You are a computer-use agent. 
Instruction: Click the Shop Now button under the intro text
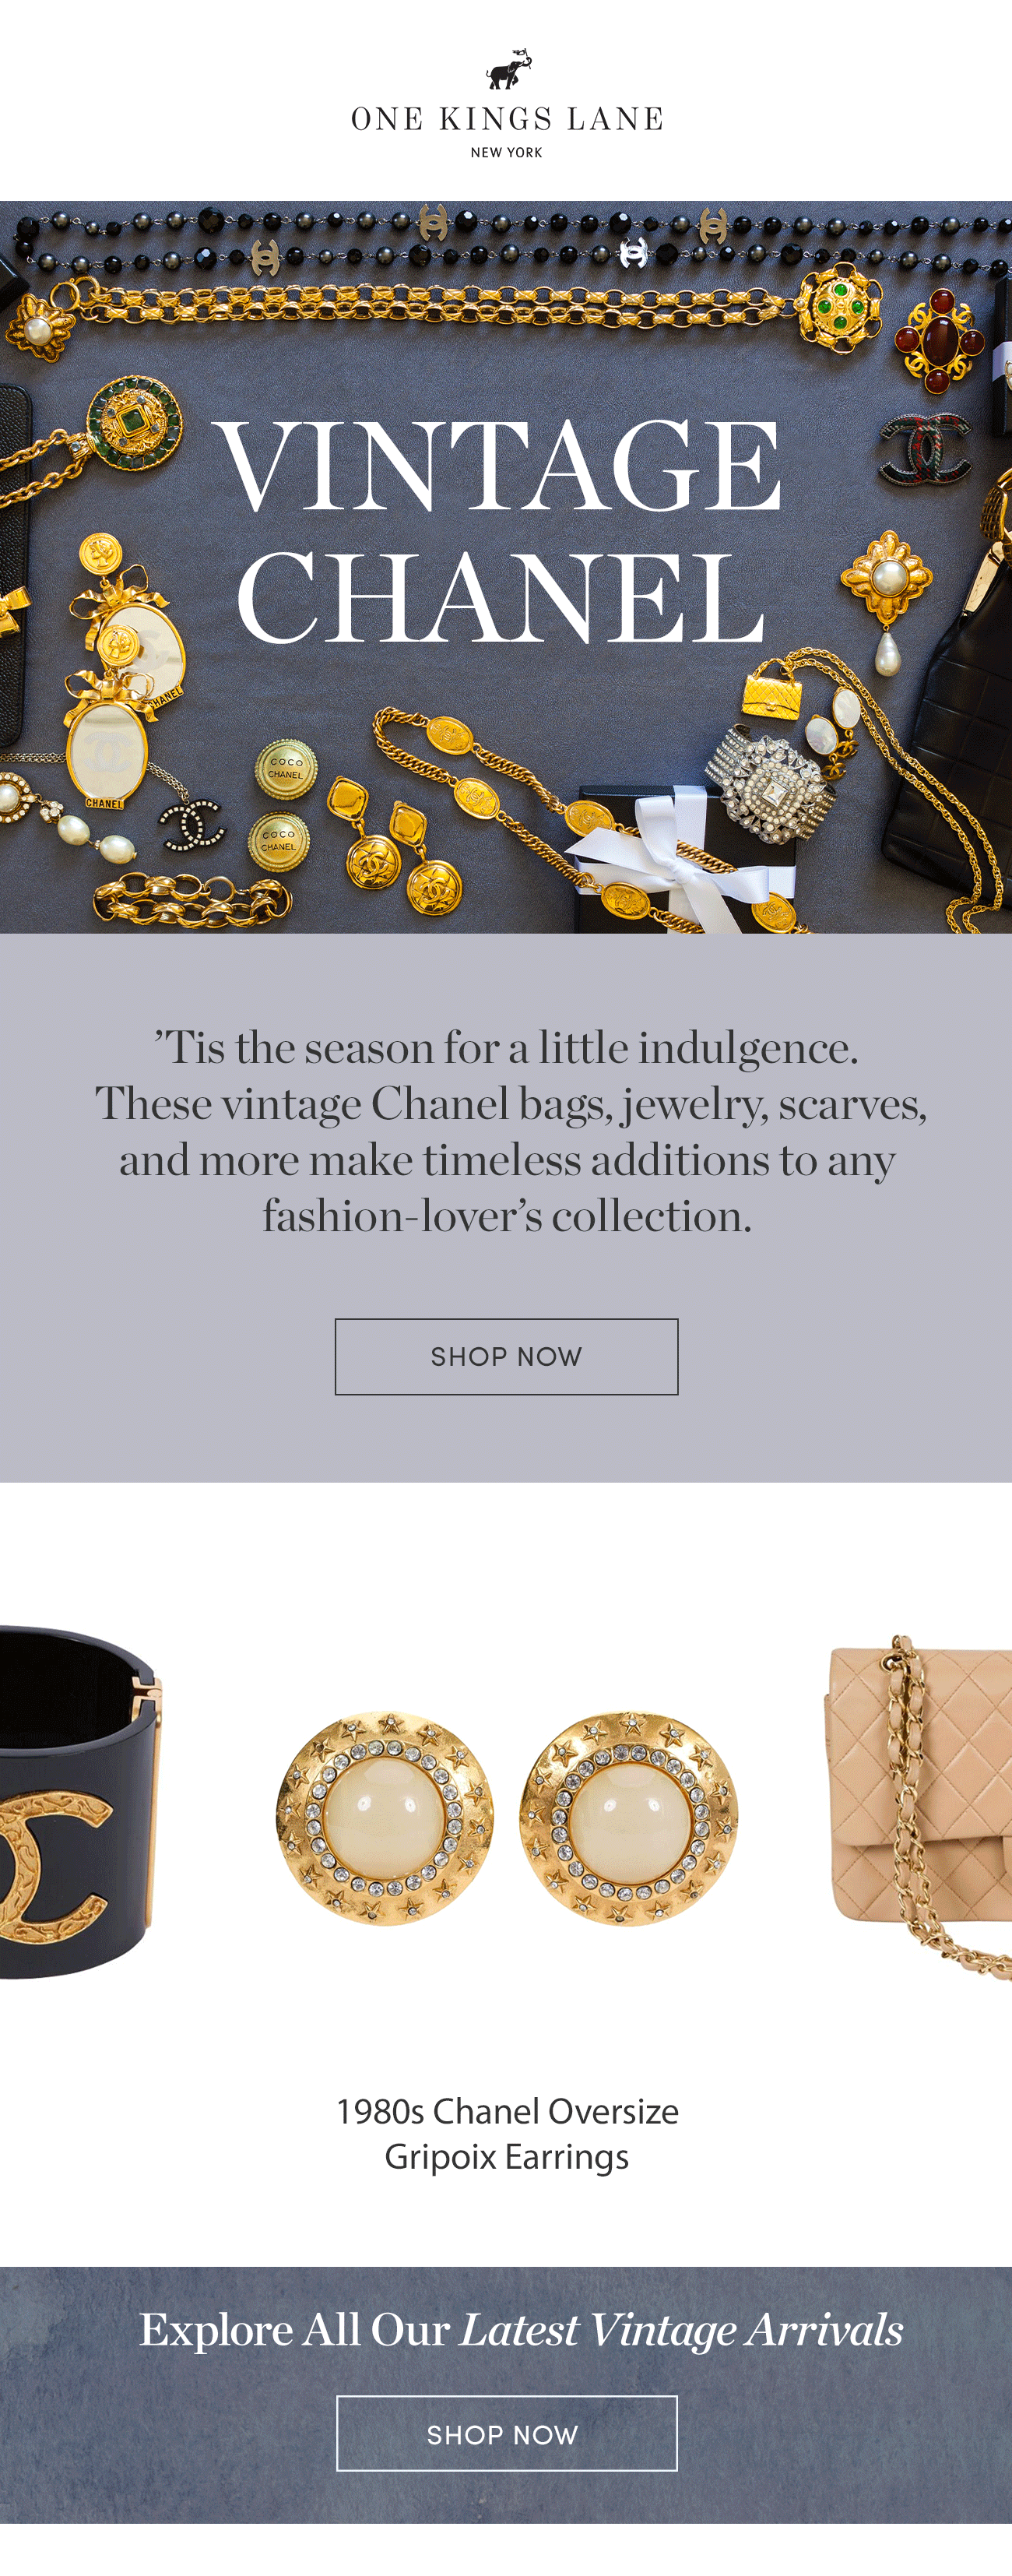(506, 1356)
